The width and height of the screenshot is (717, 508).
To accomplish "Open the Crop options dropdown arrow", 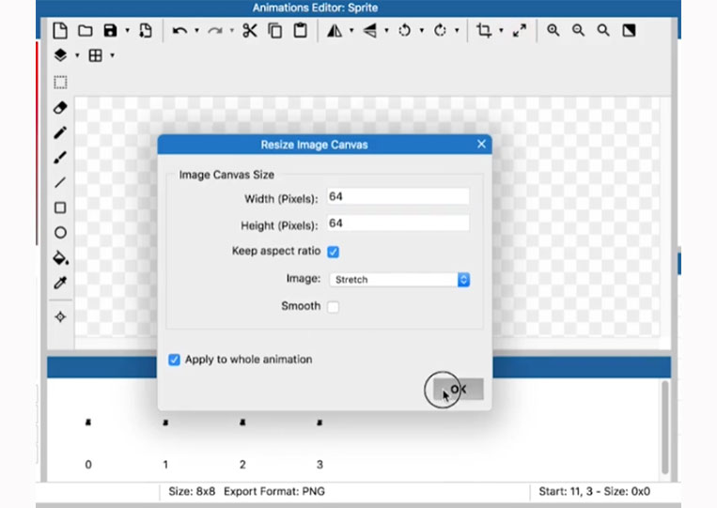I will tap(501, 31).
